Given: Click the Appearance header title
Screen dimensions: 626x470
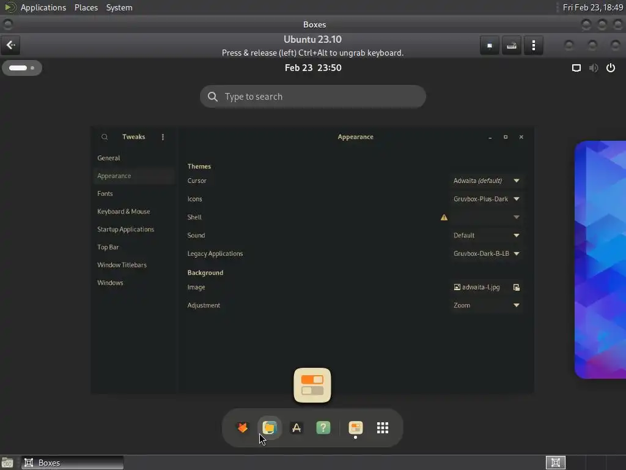Looking at the screenshot, I should (355, 136).
